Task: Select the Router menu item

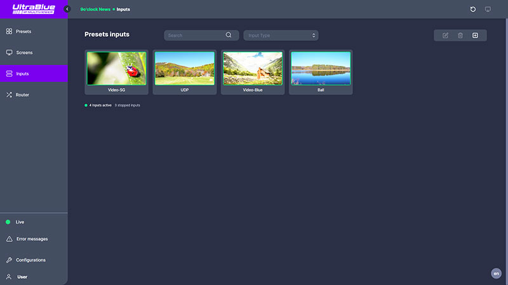Action: pos(22,95)
